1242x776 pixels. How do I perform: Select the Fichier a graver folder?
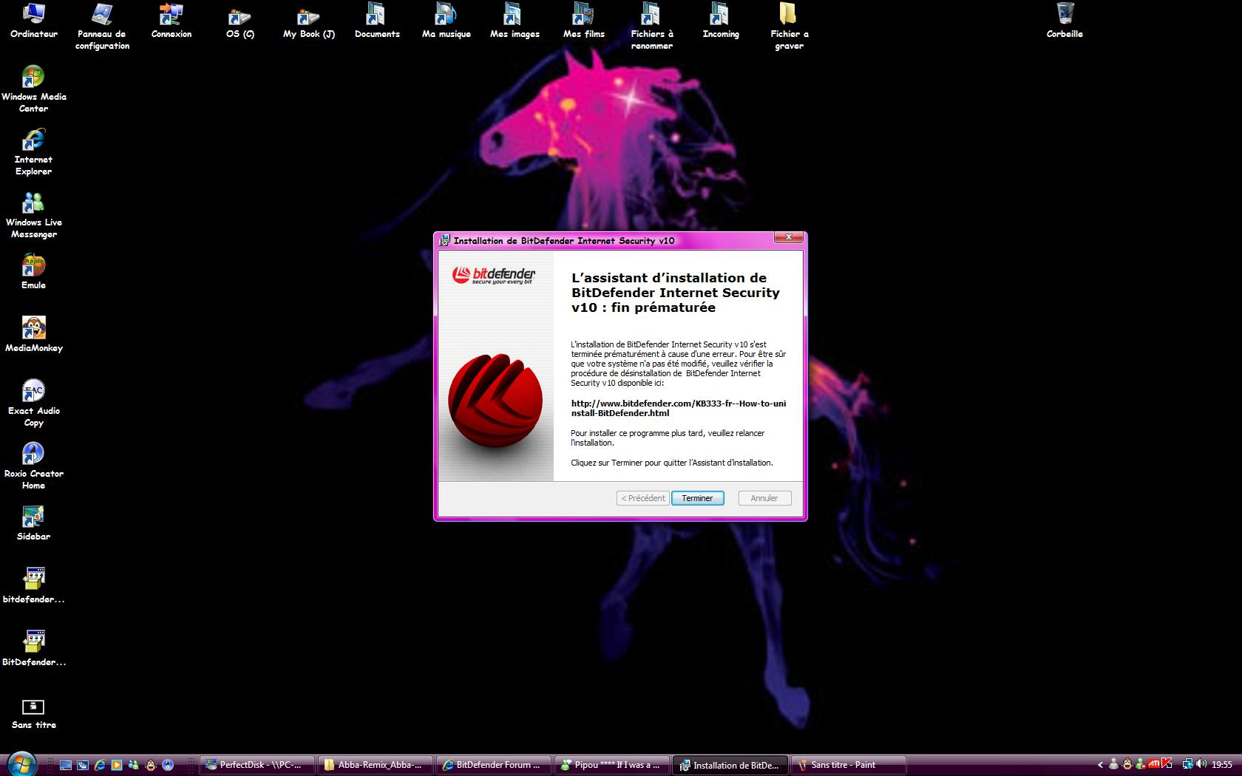click(789, 27)
